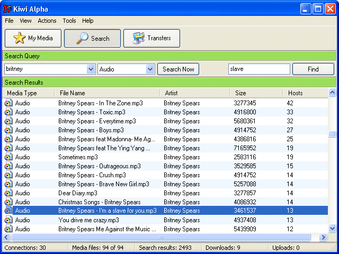The height and width of the screenshot is (254, 339).
Task: Click the vertical scrollbar up arrow
Action: click(332, 93)
